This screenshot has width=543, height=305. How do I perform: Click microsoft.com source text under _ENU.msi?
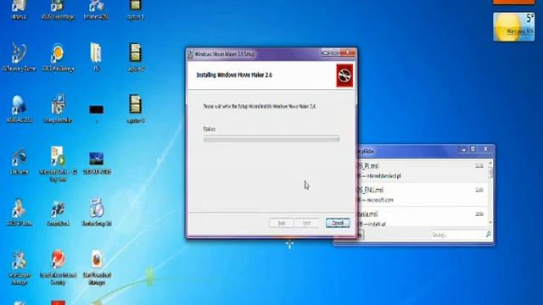(x=380, y=200)
